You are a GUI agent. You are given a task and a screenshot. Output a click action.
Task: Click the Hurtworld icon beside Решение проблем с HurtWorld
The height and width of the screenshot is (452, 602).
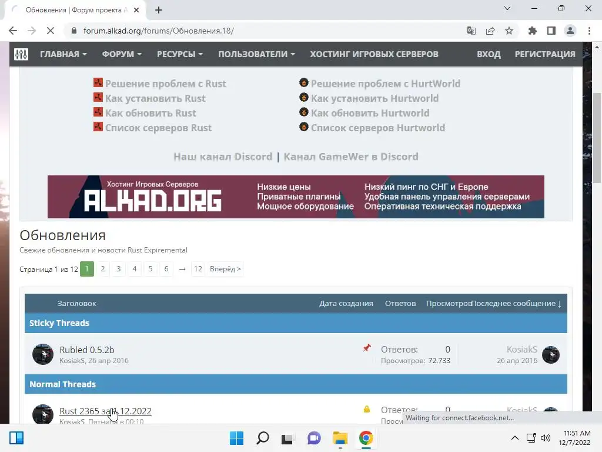304,82
